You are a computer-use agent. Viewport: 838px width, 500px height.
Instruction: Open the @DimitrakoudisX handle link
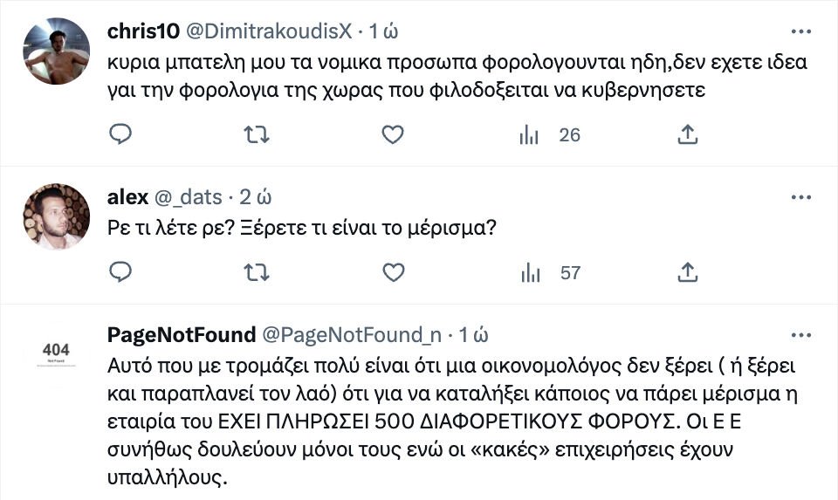point(269,31)
